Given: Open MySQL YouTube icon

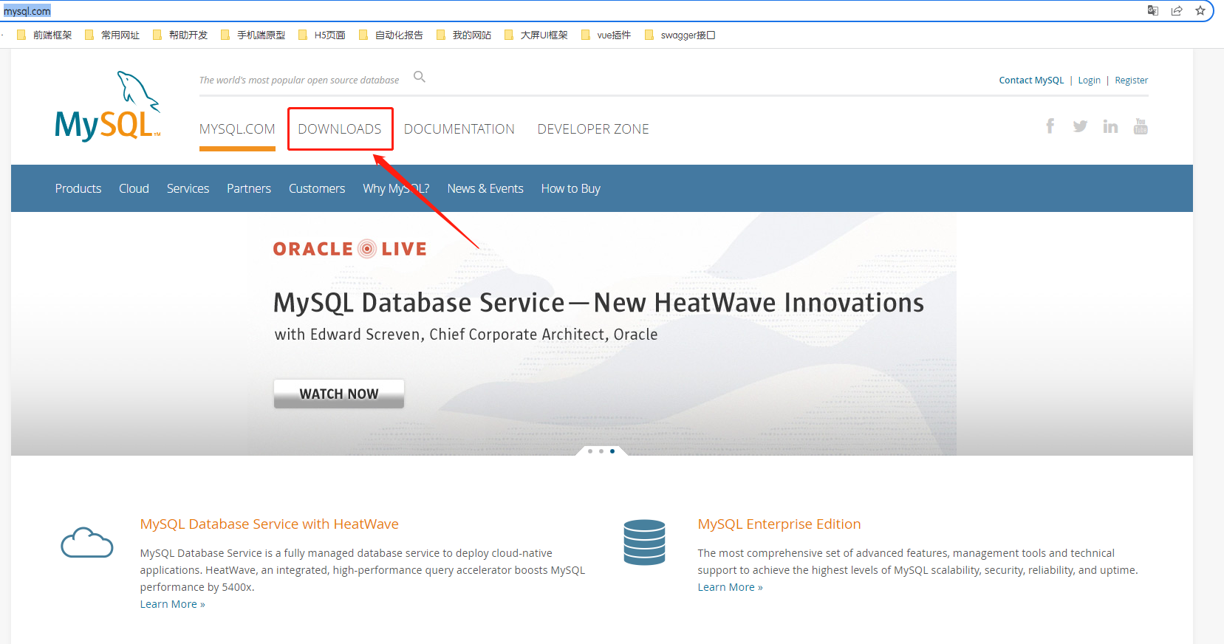Looking at the screenshot, I should (1141, 126).
